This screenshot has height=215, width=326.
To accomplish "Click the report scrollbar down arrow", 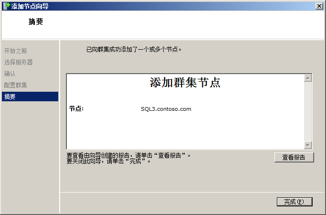I will click(308, 145).
